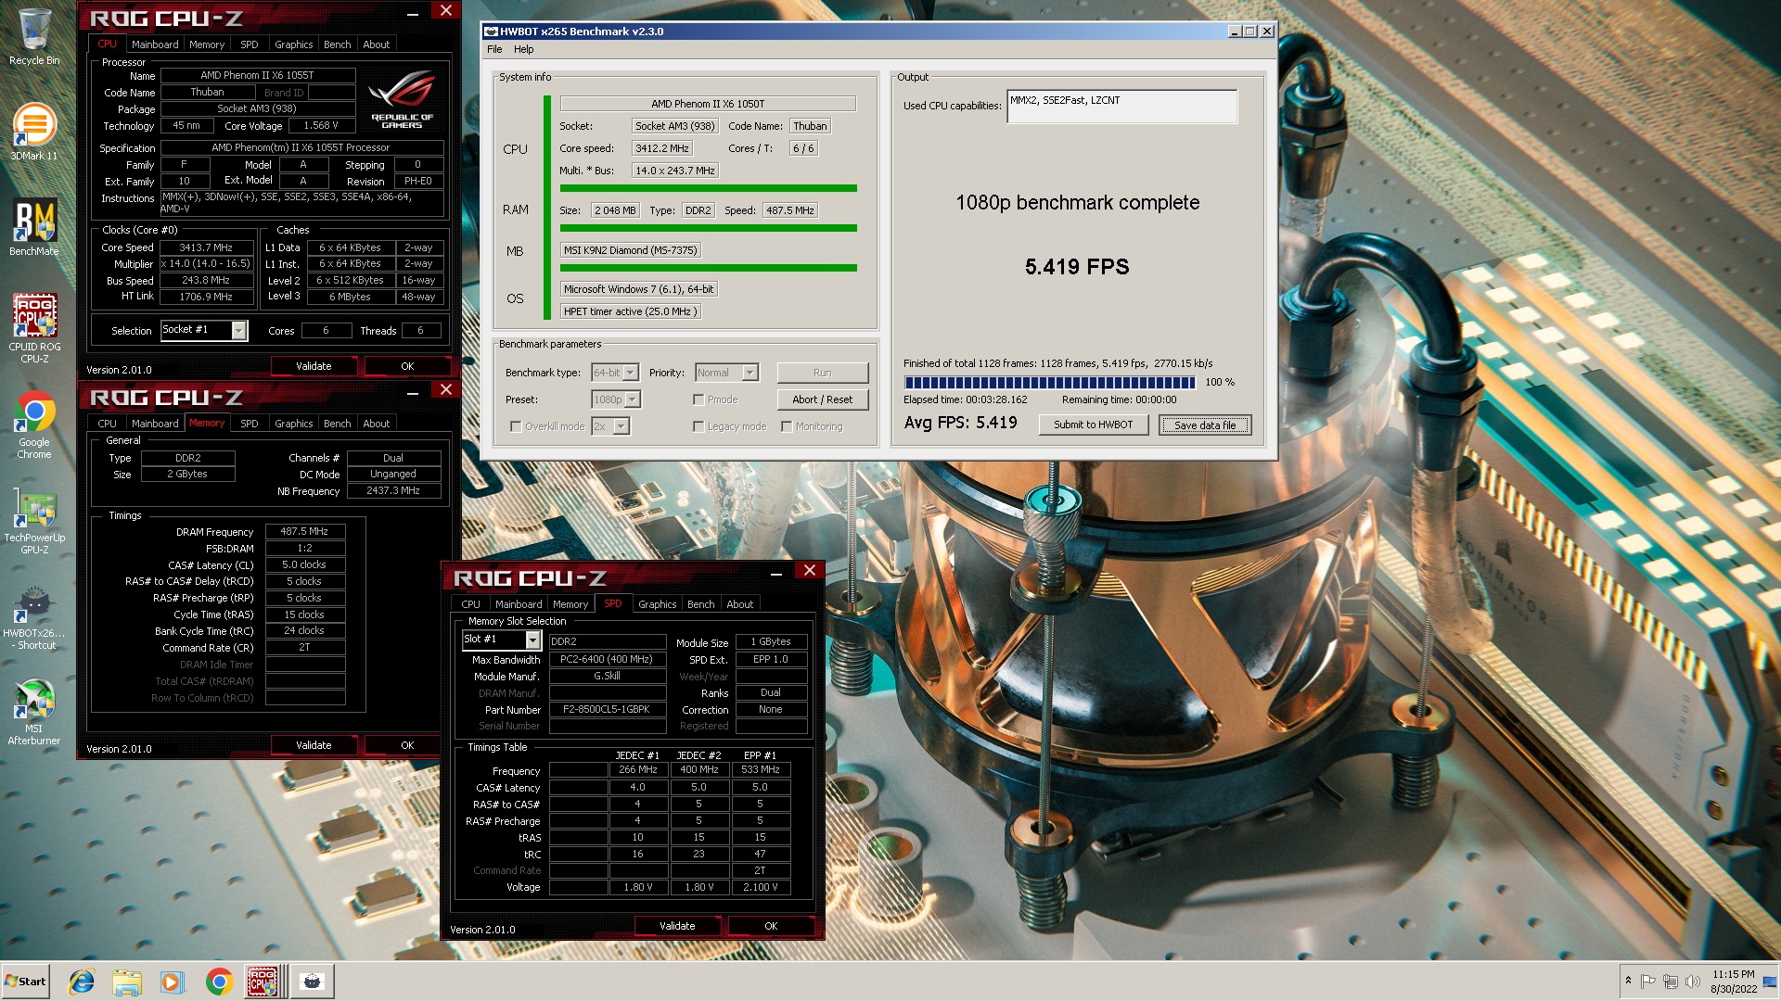Toggle the Legacy mode checkbox
This screenshot has width=1781, height=1001.
(x=698, y=426)
